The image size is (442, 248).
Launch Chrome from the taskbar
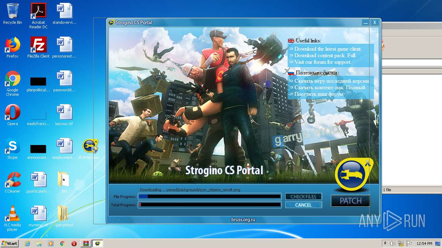pos(63,244)
